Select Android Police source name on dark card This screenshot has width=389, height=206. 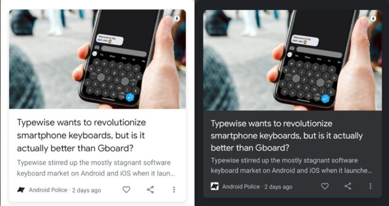tap(241, 187)
